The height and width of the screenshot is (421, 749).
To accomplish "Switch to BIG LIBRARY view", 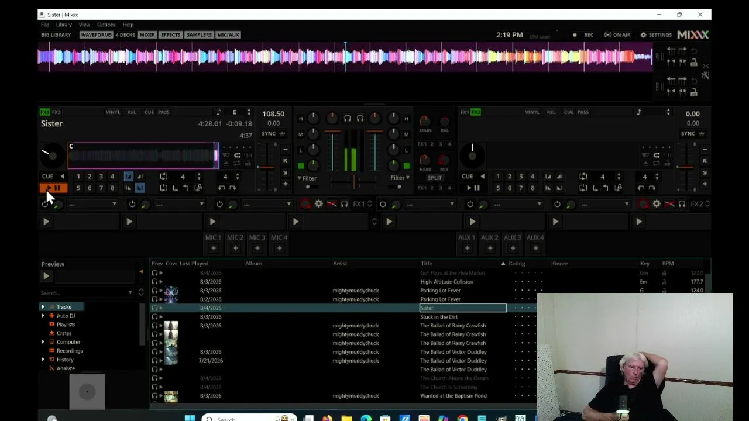I will point(56,35).
